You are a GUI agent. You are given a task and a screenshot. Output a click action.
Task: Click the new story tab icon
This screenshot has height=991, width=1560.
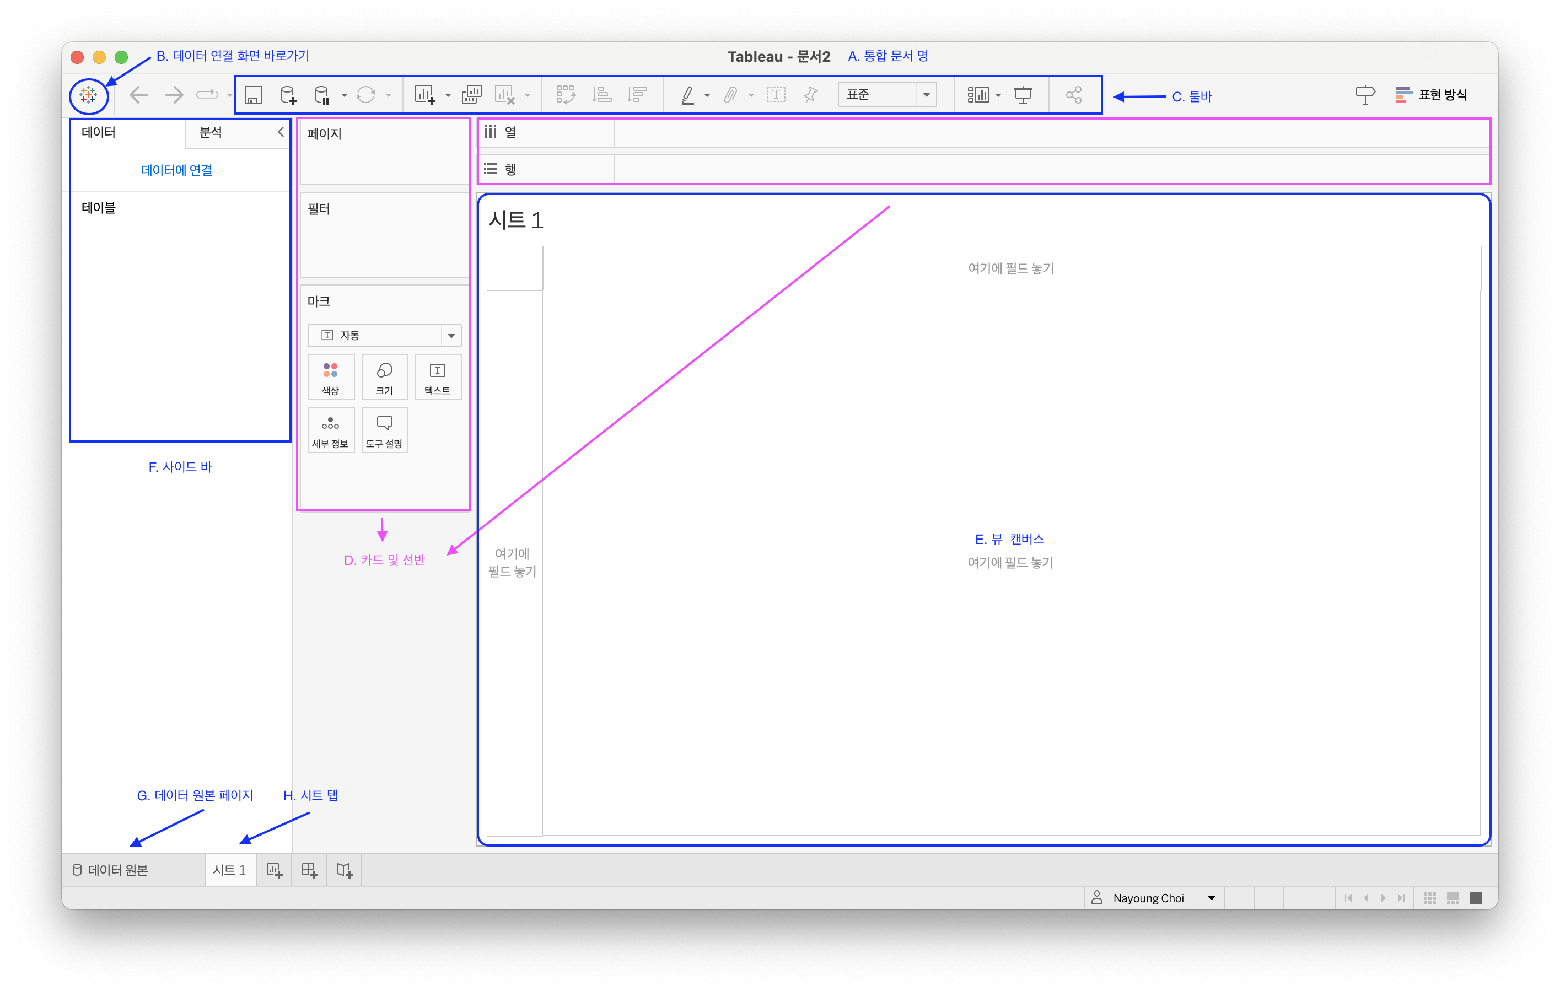pos(345,870)
